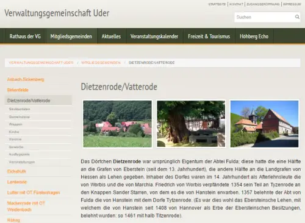Open Lutter mit OT Fürstenhagen link
The image size is (305, 223).
[34, 193]
